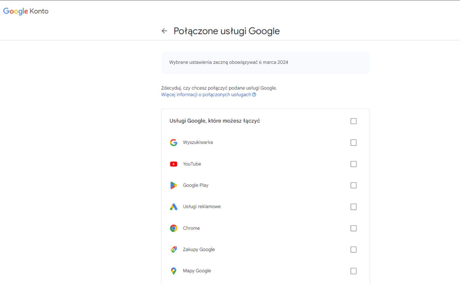Viewport: 460px width, 284px height.
Task: Toggle the Usługi reklamowe checkbox
Action: (x=354, y=207)
